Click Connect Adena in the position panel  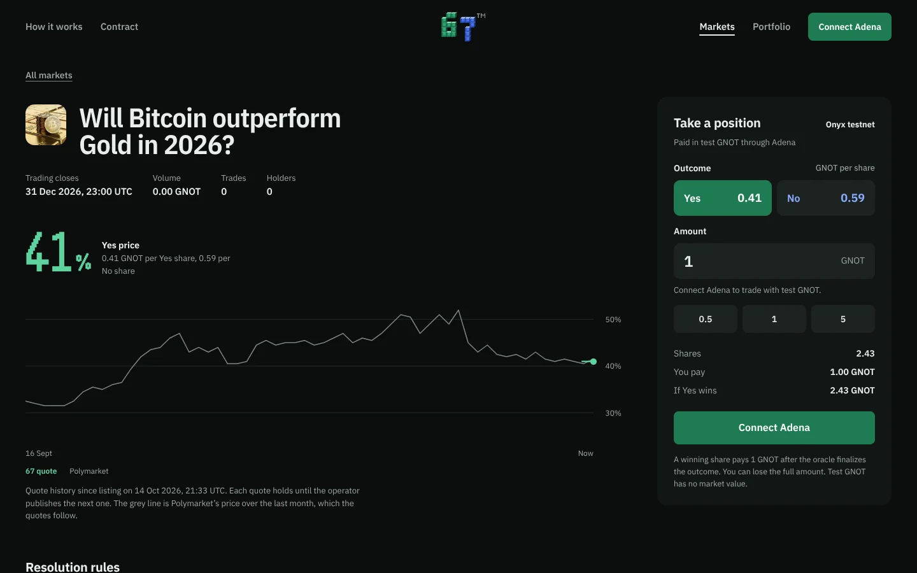774,428
